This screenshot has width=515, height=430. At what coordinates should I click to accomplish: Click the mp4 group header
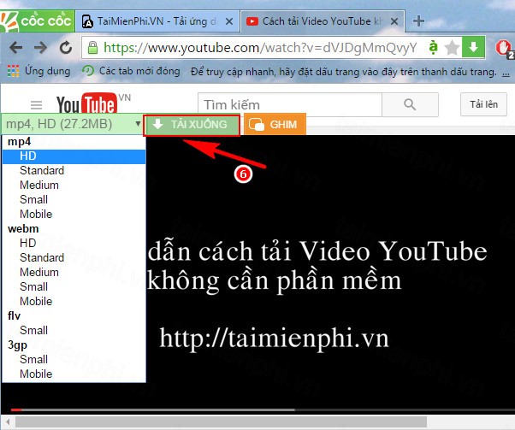pyautogui.click(x=20, y=141)
